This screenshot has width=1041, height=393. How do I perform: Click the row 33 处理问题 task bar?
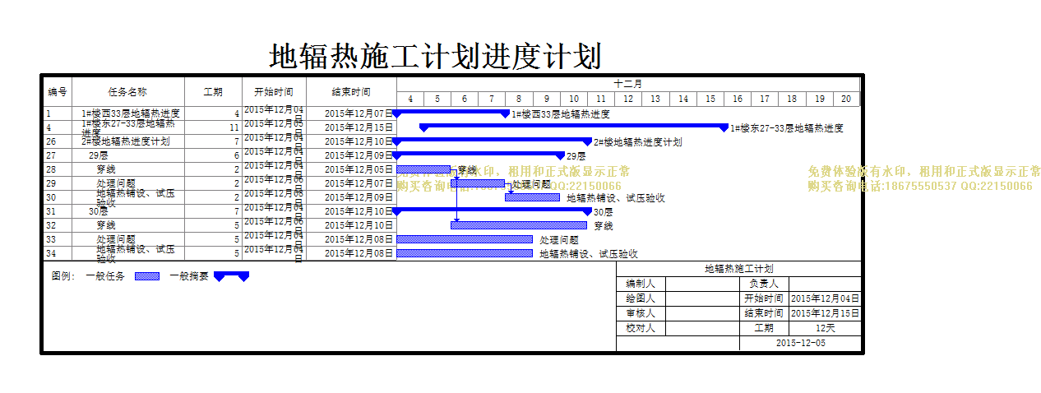click(x=465, y=239)
